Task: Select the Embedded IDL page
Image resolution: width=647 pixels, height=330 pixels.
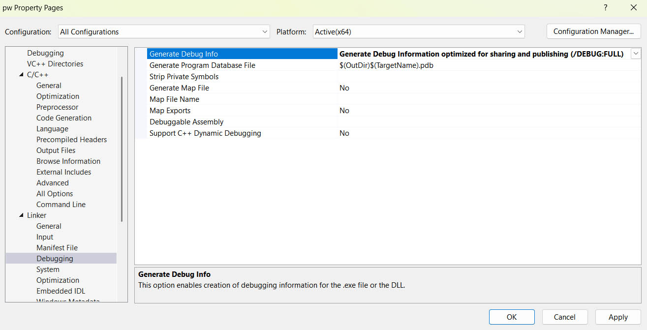Action: coord(61,291)
